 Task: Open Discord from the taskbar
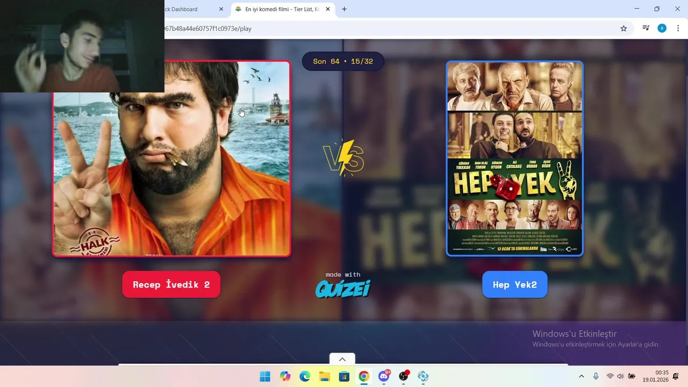[384, 376]
